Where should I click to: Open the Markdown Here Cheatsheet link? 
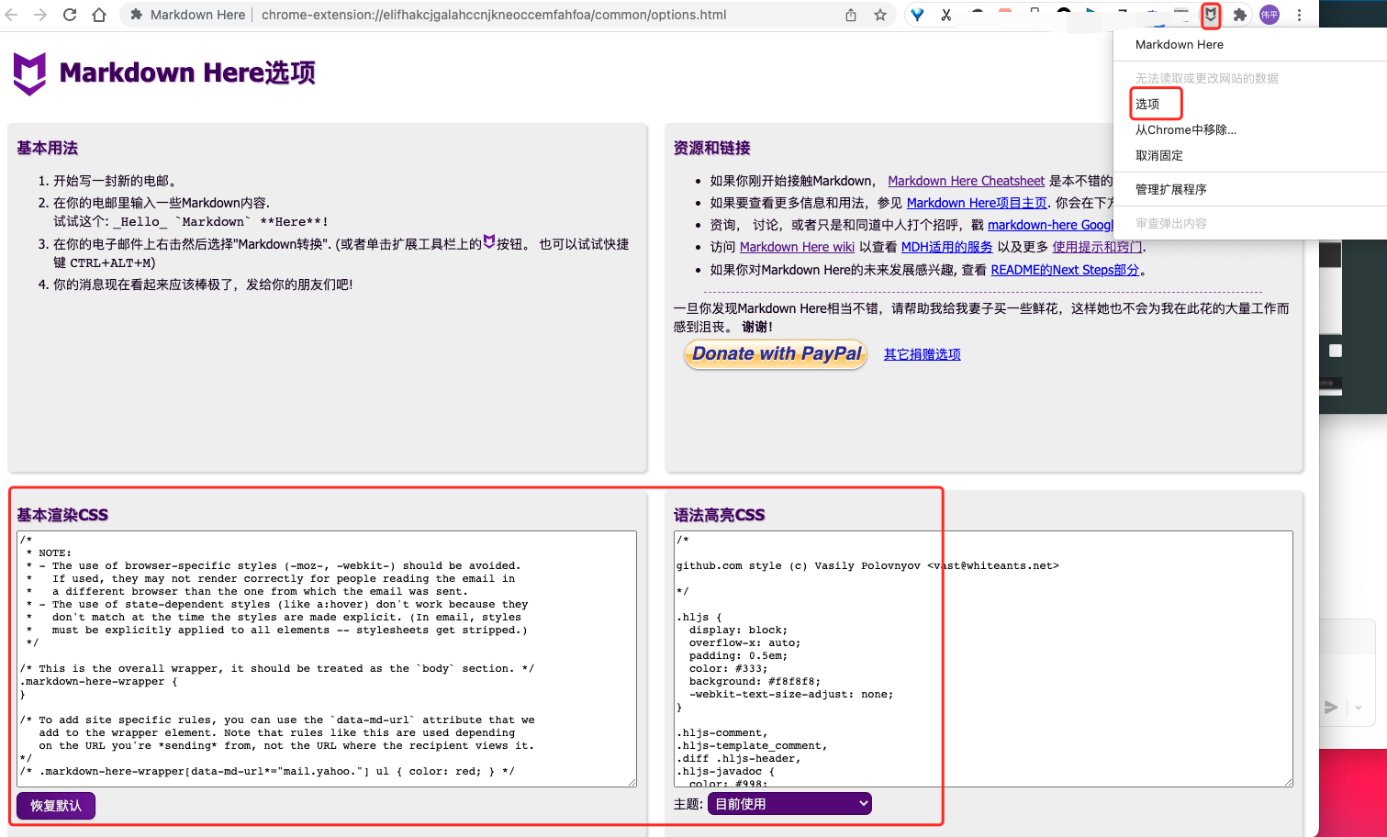pyautogui.click(x=965, y=180)
